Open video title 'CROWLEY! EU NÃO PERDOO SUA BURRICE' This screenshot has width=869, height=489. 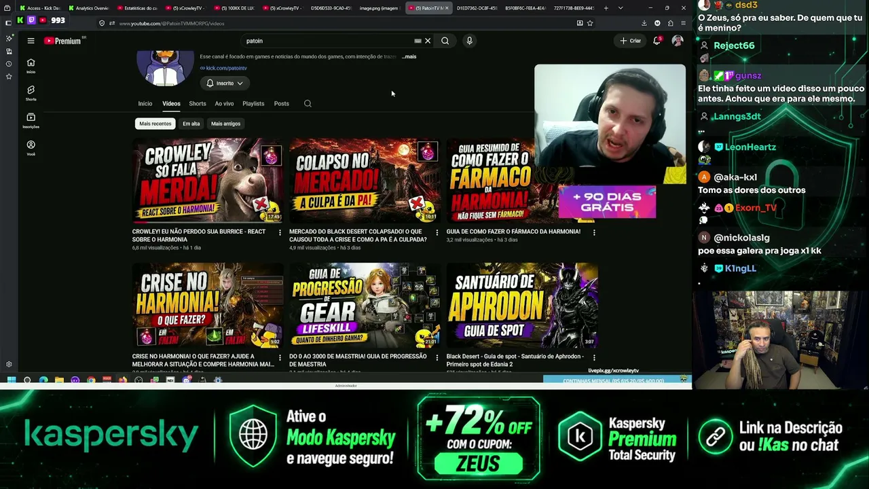pos(199,235)
